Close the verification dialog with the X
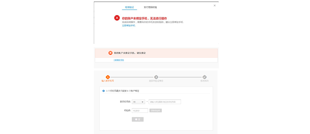 point(215,6)
